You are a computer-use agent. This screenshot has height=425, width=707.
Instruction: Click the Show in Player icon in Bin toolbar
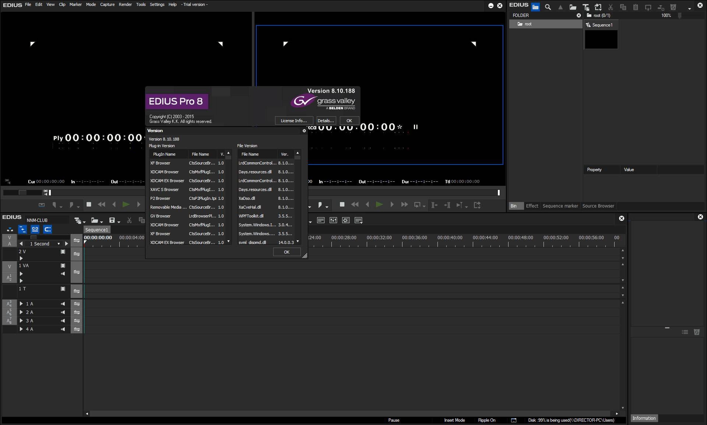[x=648, y=7]
